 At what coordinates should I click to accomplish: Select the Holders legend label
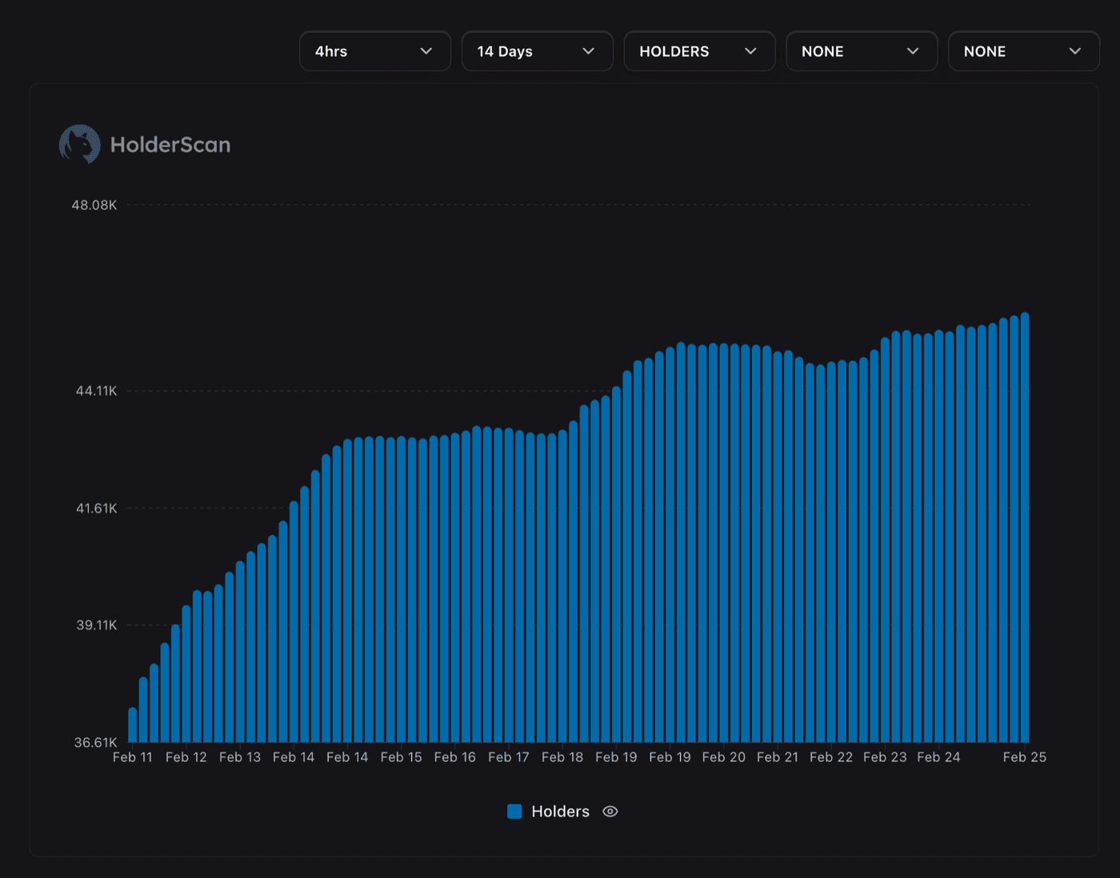click(x=560, y=812)
